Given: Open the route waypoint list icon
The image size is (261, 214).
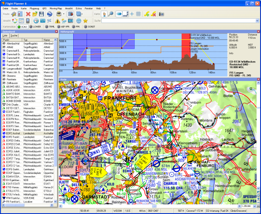Looking at the screenshot, I should (21, 14).
